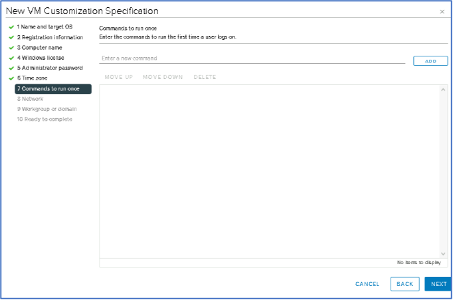Proceed with the NEXT button
Image resolution: width=453 pixels, height=300 pixels.
point(438,284)
